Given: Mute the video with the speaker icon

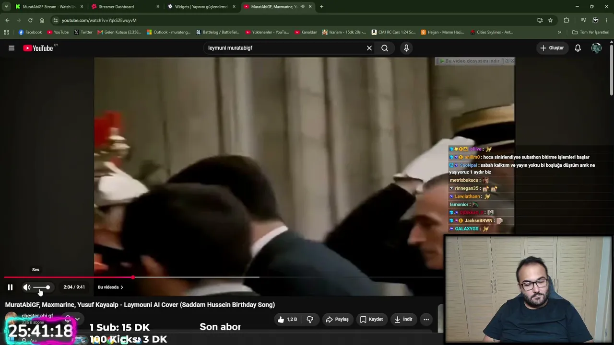Looking at the screenshot, I should pyautogui.click(x=27, y=287).
